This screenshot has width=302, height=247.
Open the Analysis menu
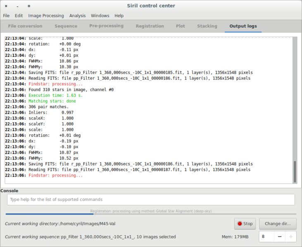[x=77, y=16]
